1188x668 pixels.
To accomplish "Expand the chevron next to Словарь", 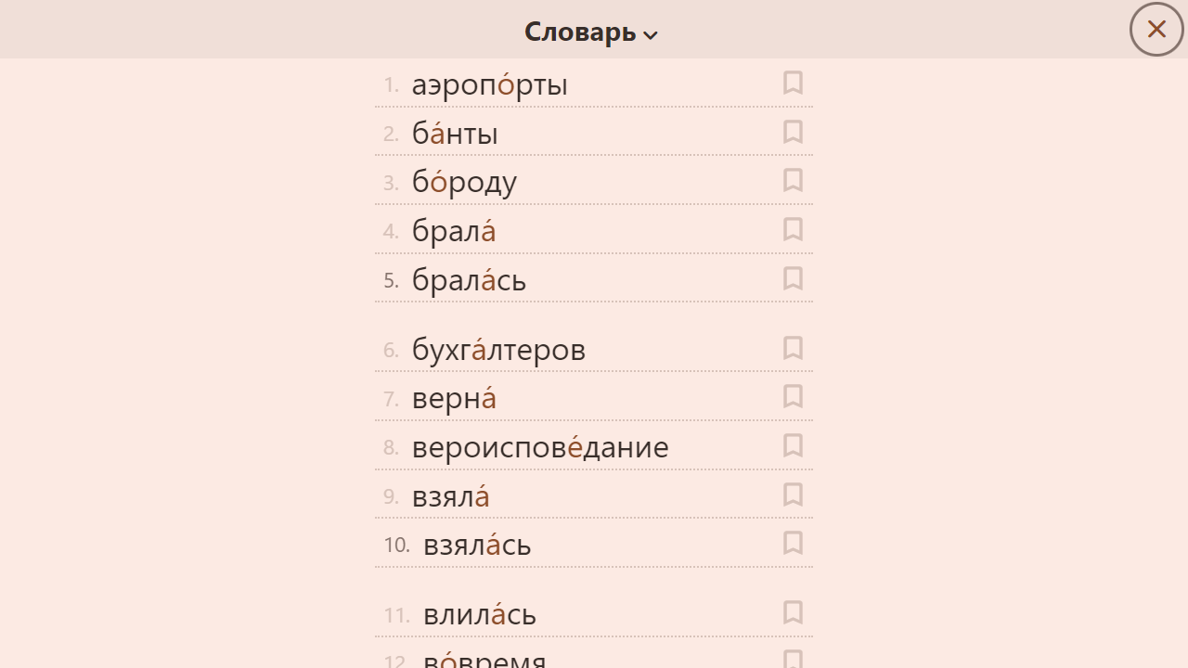I will [651, 34].
